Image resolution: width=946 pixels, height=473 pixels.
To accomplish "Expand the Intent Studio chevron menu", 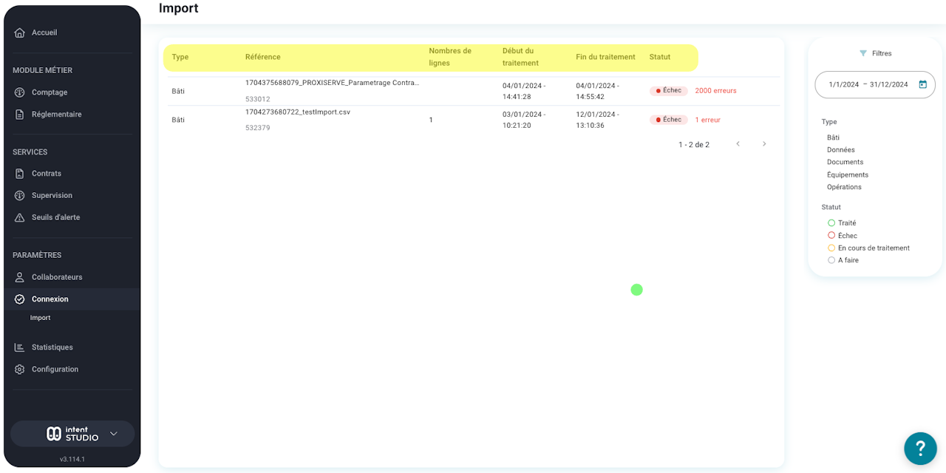I will (x=114, y=434).
